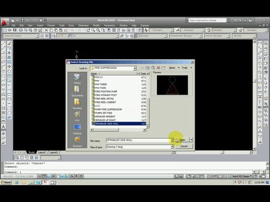Toggle Polar Tracking in AutoCAD status bar

pos(53,176)
